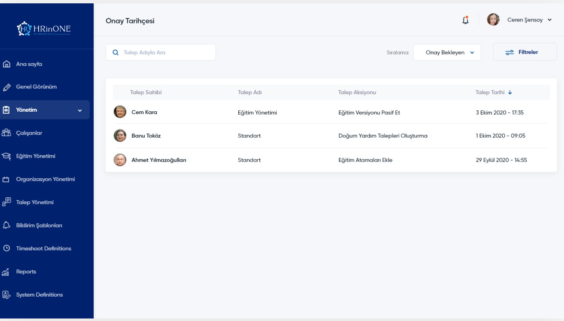
Task: Click the Genel Görünüm pencil icon
Action: click(x=6, y=87)
